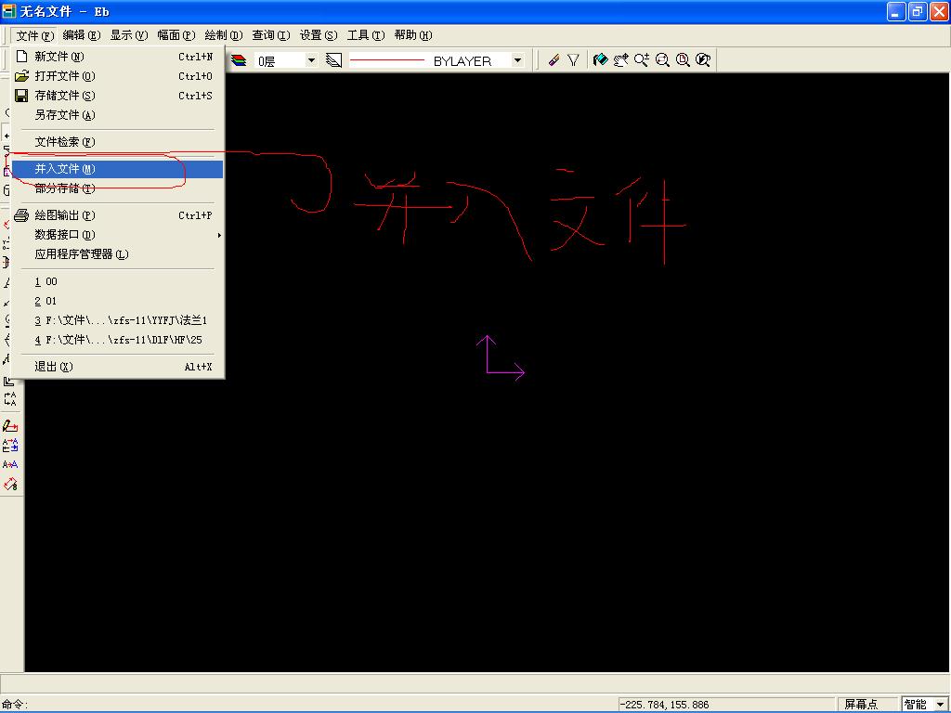
Task: Select the dynamic zoom magnifier with plus-minus
Action: pyautogui.click(x=641, y=60)
